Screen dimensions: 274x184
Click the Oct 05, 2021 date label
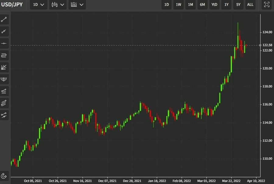(33, 181)
